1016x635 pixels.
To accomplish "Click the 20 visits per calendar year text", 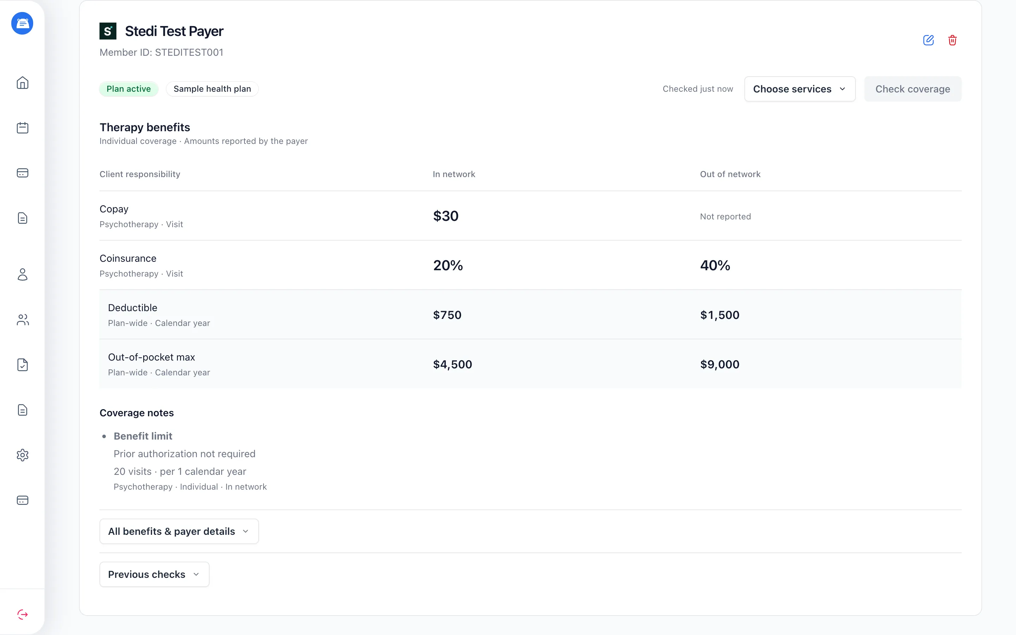I will click(x=180, y=472).
